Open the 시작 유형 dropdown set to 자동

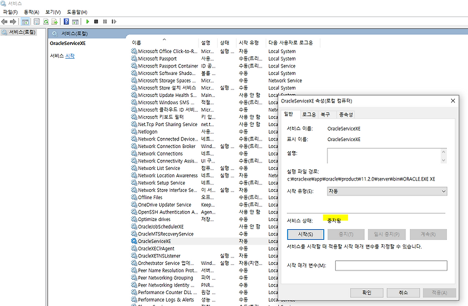[387, 191]
